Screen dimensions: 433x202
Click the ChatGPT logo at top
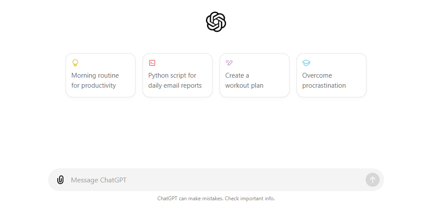coord(216,22)
